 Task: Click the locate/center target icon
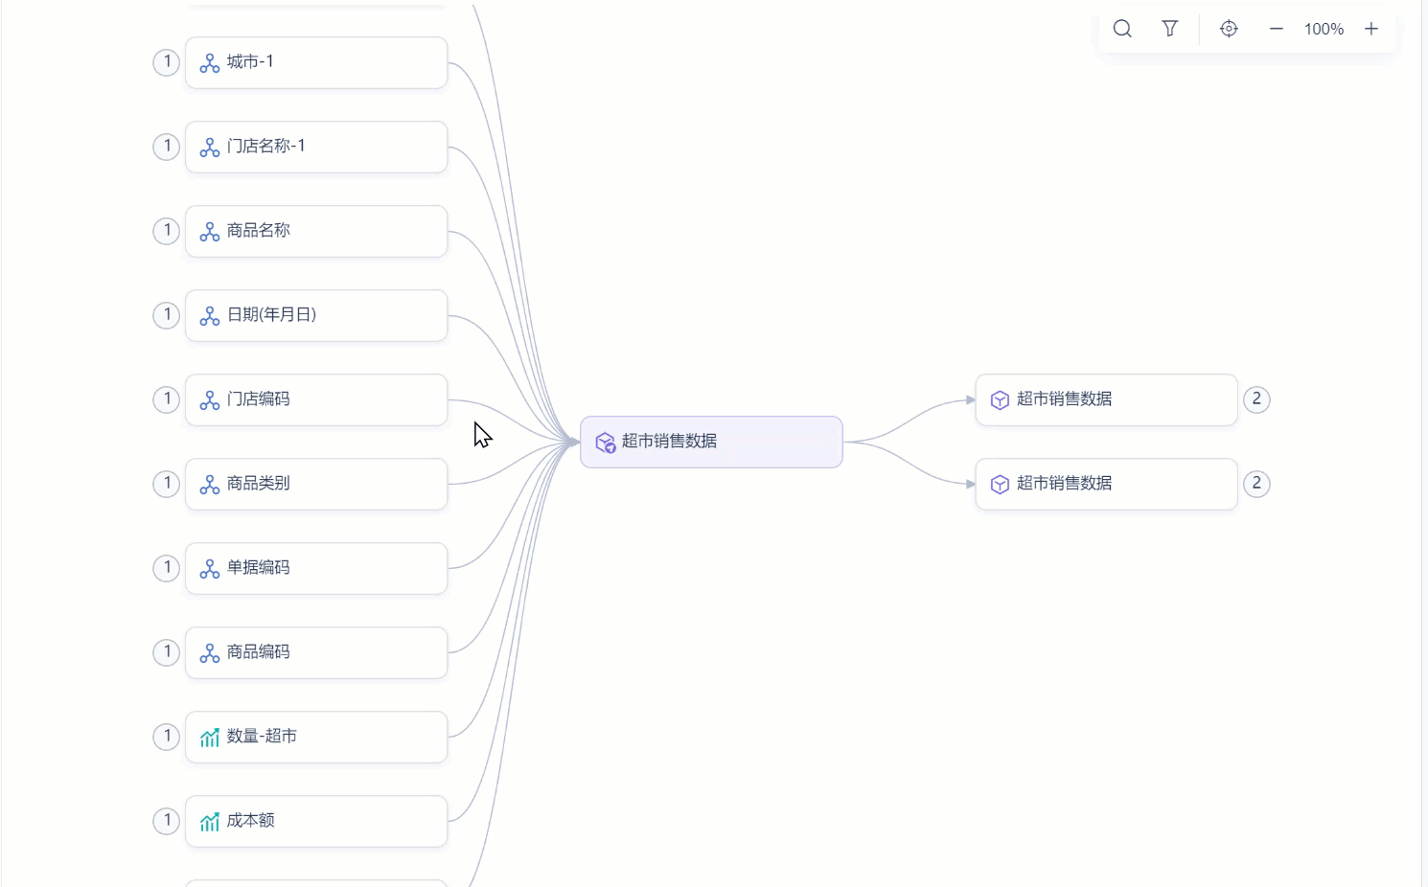coord(1229,29)
